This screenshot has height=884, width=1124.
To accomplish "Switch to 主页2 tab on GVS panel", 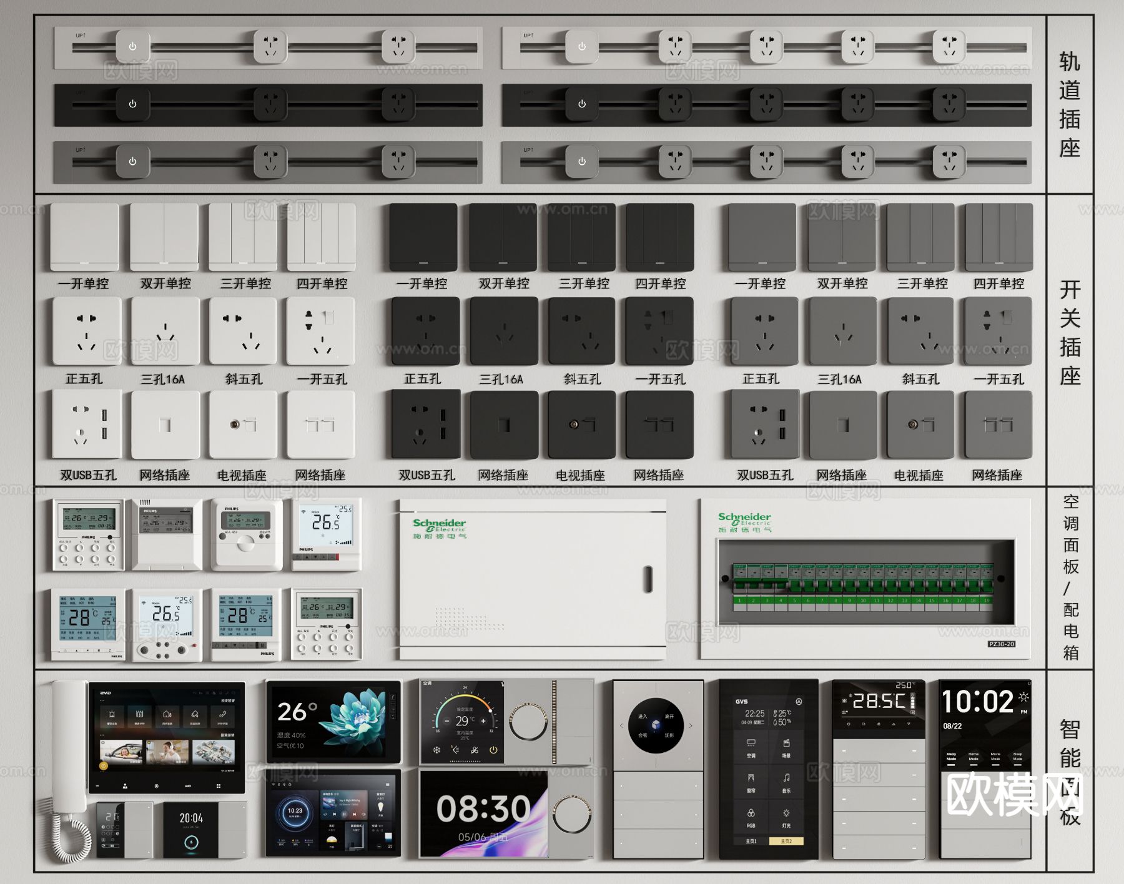I will pyautogui.click(x=786, y=841).
